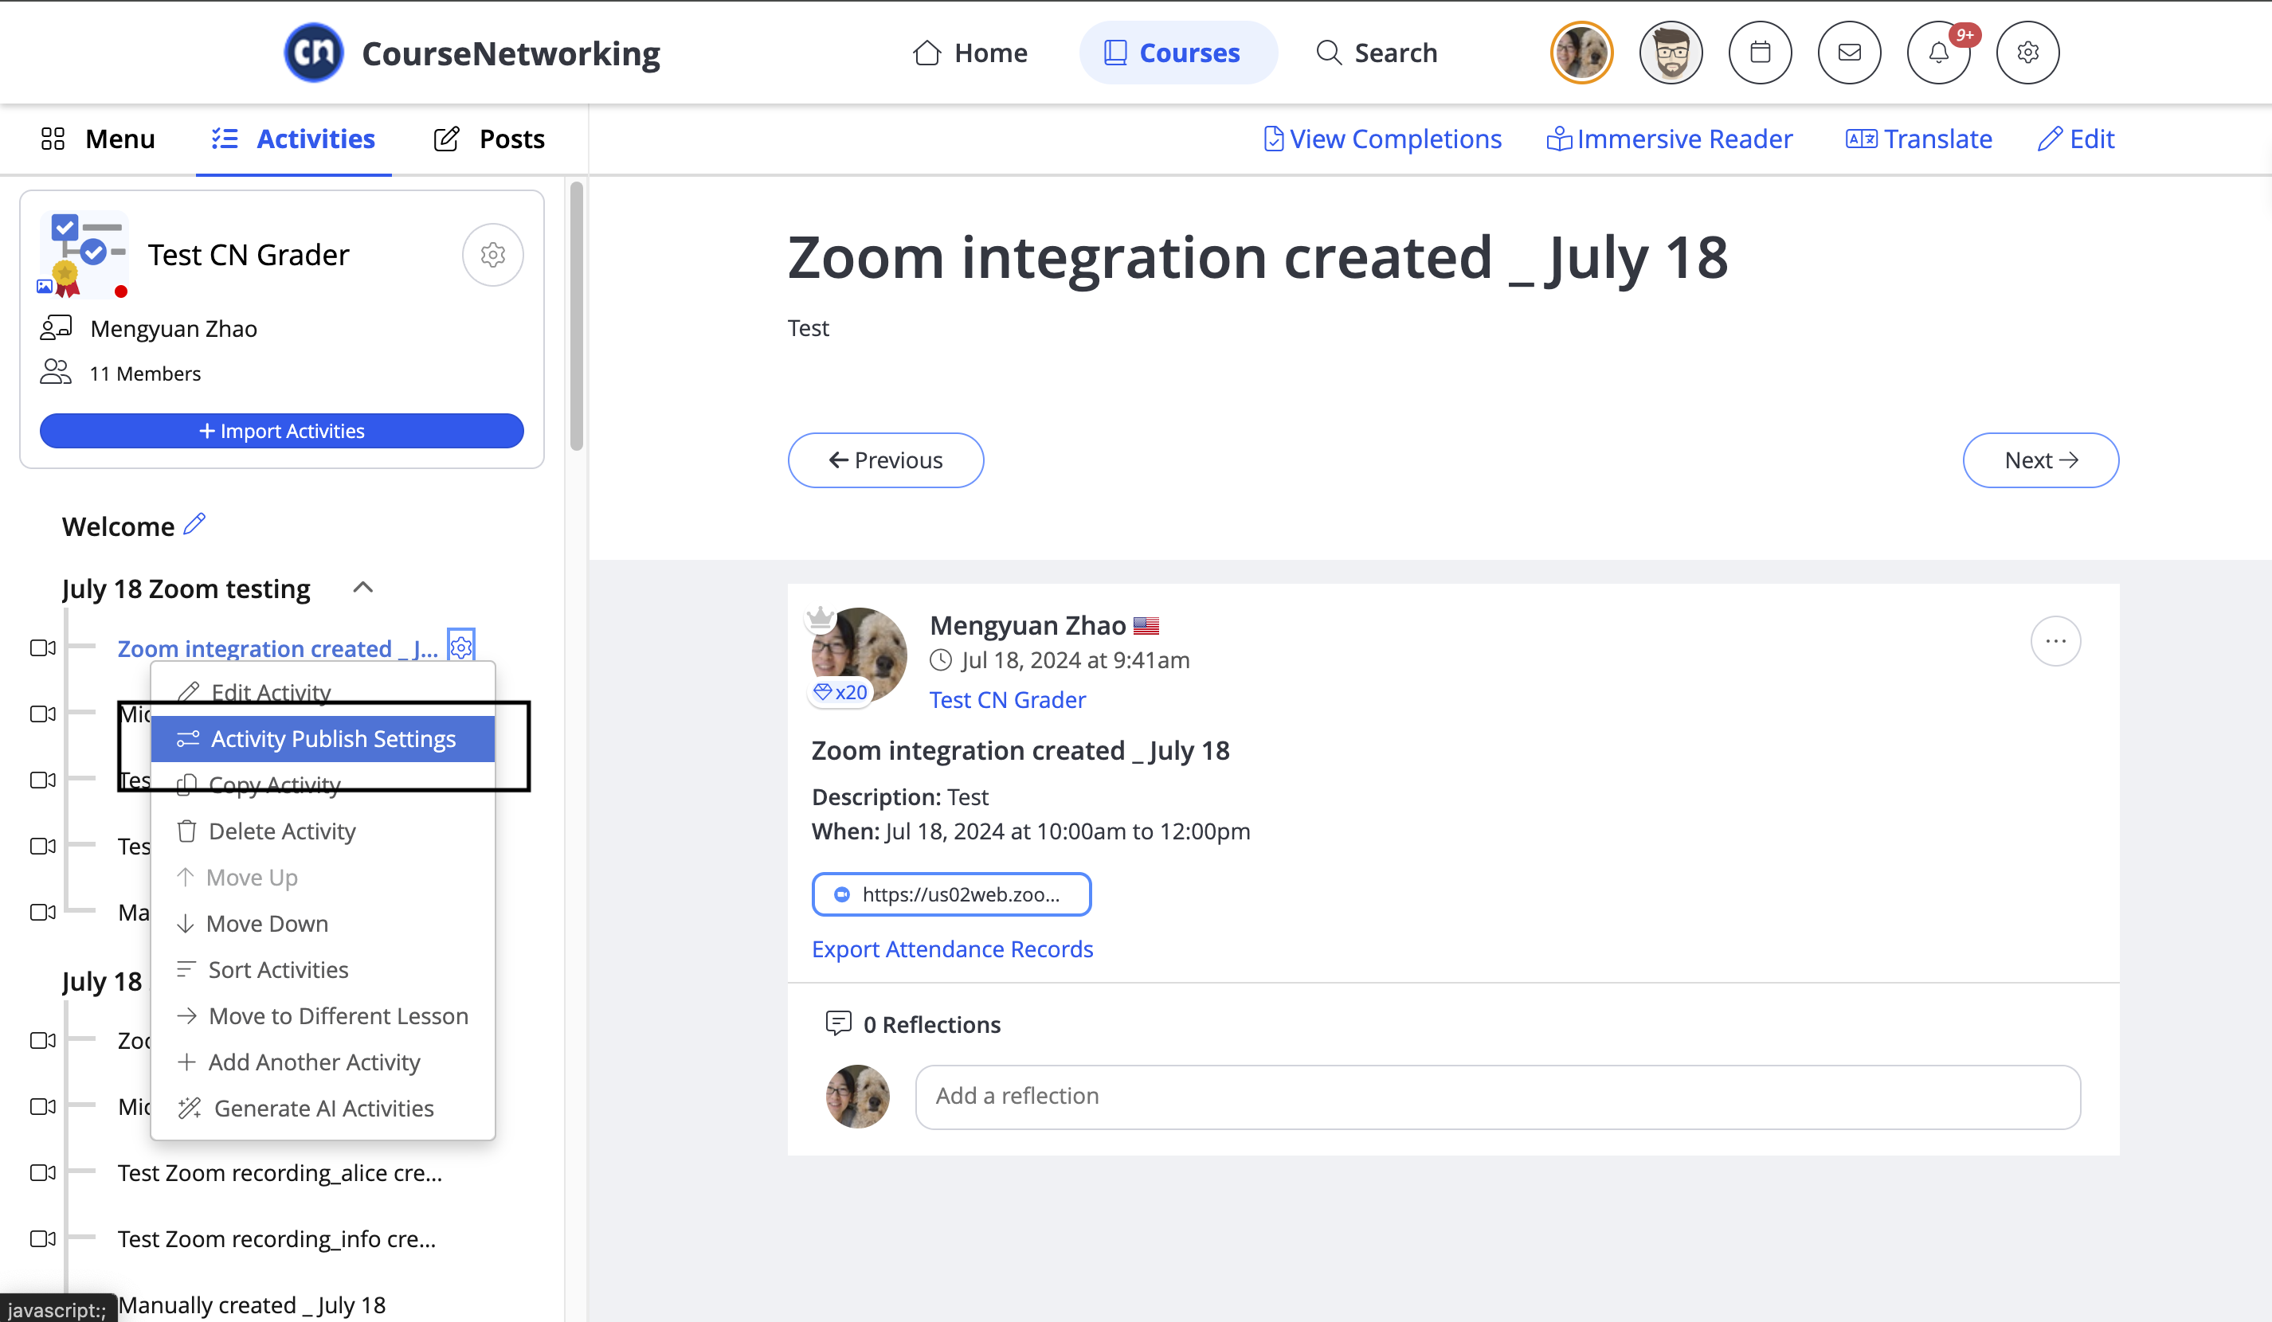Screen dimensions: 2272x1322
Task: Edit the Welcome lesson with pencil icon
Action: pos(194,523)
